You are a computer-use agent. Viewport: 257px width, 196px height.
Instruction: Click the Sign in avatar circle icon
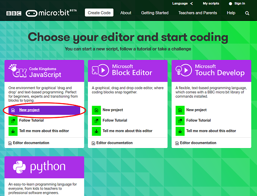coord(230,3)
